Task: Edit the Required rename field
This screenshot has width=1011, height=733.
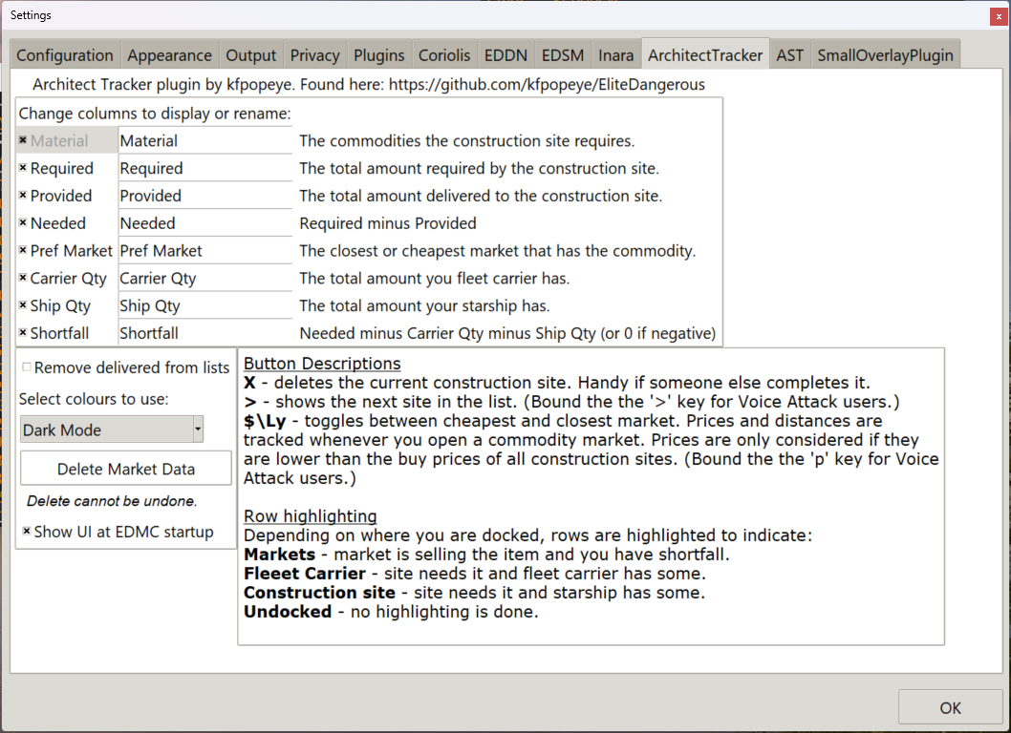Action: click(205, 168)
